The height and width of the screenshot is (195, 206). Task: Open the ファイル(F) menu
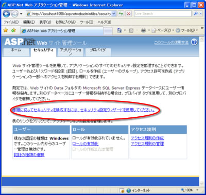click(11, 22)
